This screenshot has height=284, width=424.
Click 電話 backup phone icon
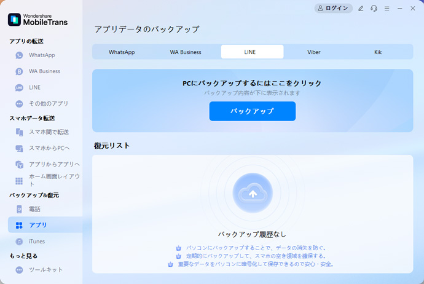[19, 209]
